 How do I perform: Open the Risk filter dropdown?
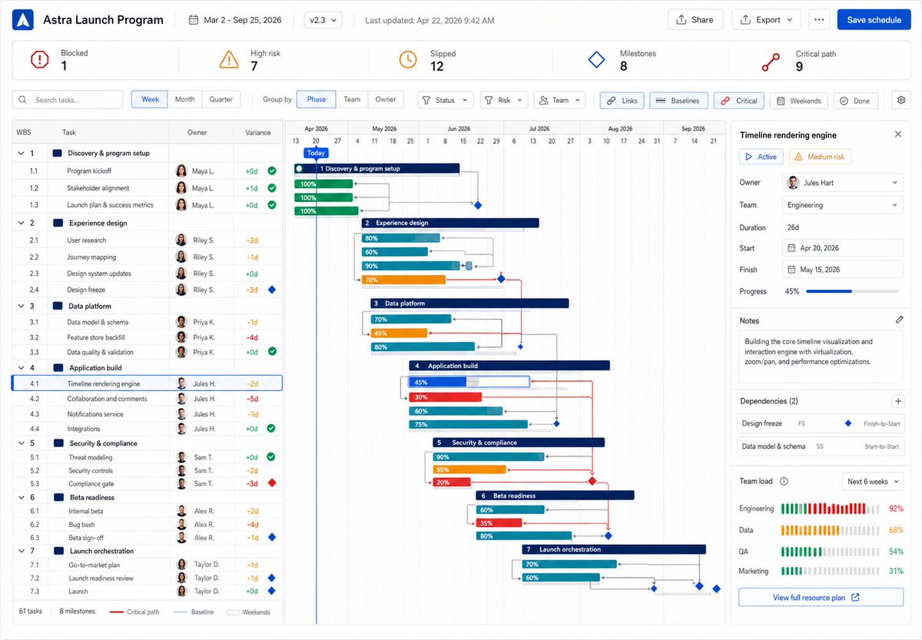(x=504, y=100)
